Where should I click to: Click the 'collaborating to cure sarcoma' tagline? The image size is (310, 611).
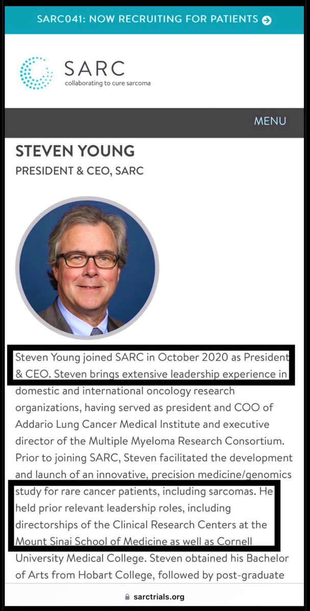108,83
